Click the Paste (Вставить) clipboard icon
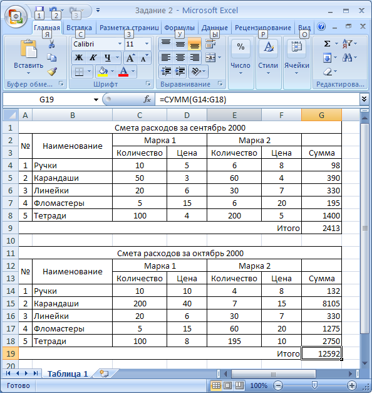 tap(28, 49)
